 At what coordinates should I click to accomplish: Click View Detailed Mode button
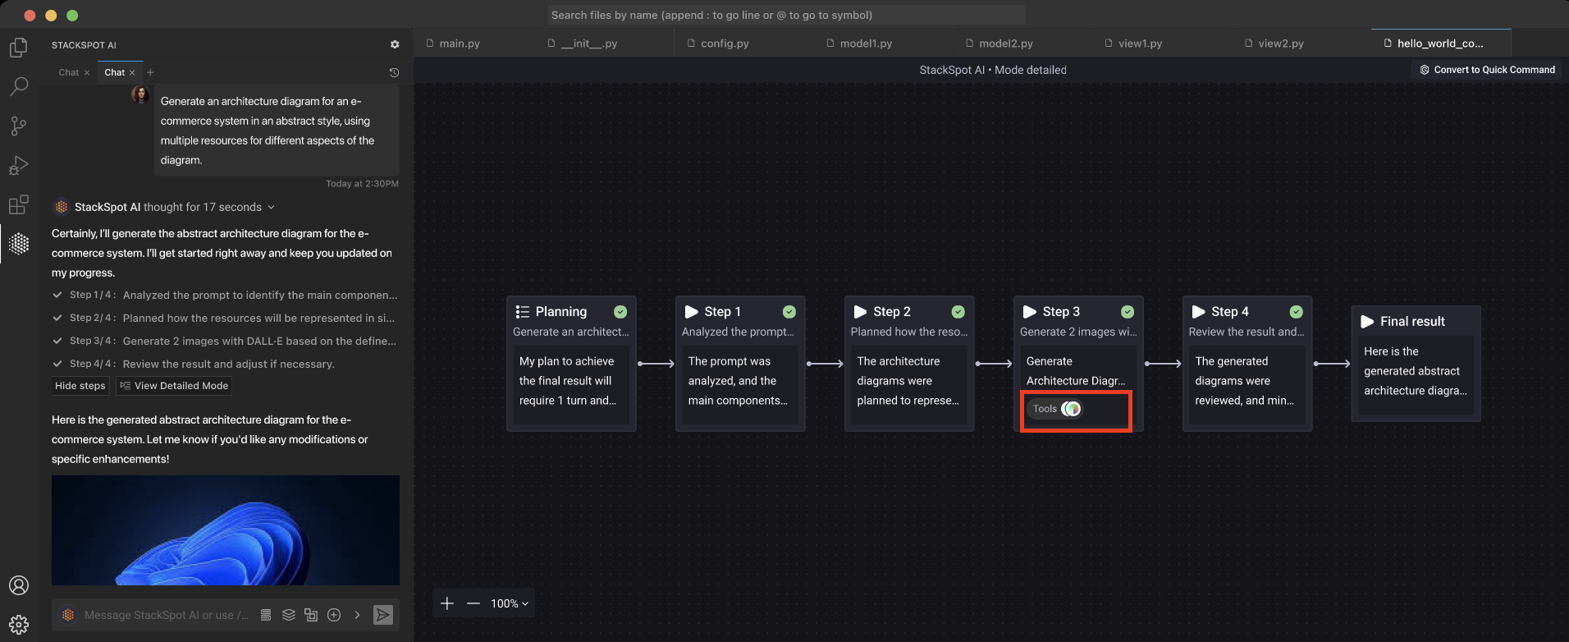(x=174, y=386)
